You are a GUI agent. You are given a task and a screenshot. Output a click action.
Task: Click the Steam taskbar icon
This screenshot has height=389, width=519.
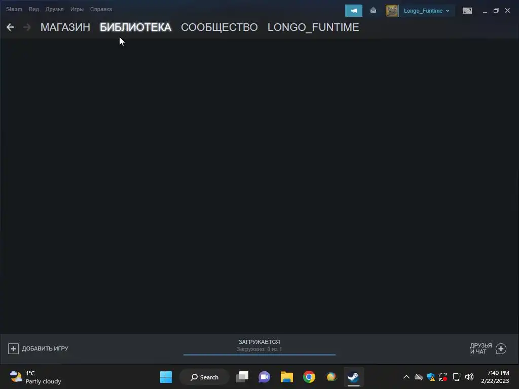(353, 377)
